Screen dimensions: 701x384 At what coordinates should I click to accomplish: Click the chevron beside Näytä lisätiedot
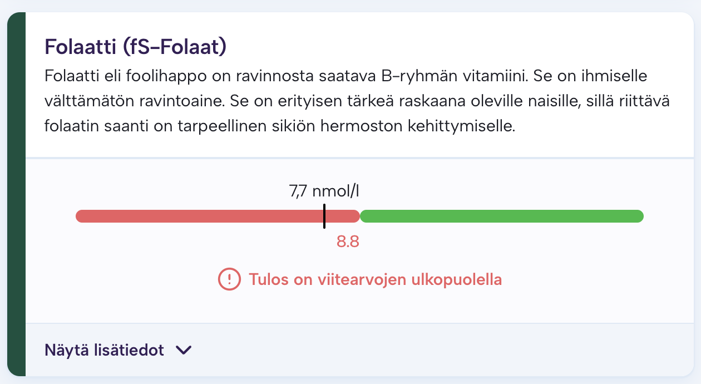point(183,350)
